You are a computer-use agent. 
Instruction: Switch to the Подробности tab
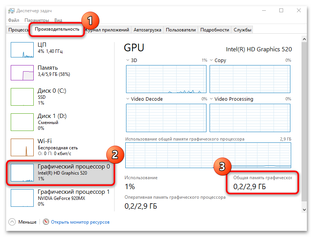click(x=215, y=30)
